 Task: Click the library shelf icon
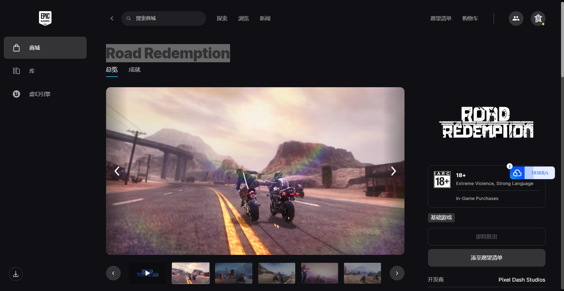click(x=16, y=71)
